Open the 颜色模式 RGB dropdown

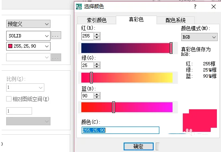pos(199,37)
